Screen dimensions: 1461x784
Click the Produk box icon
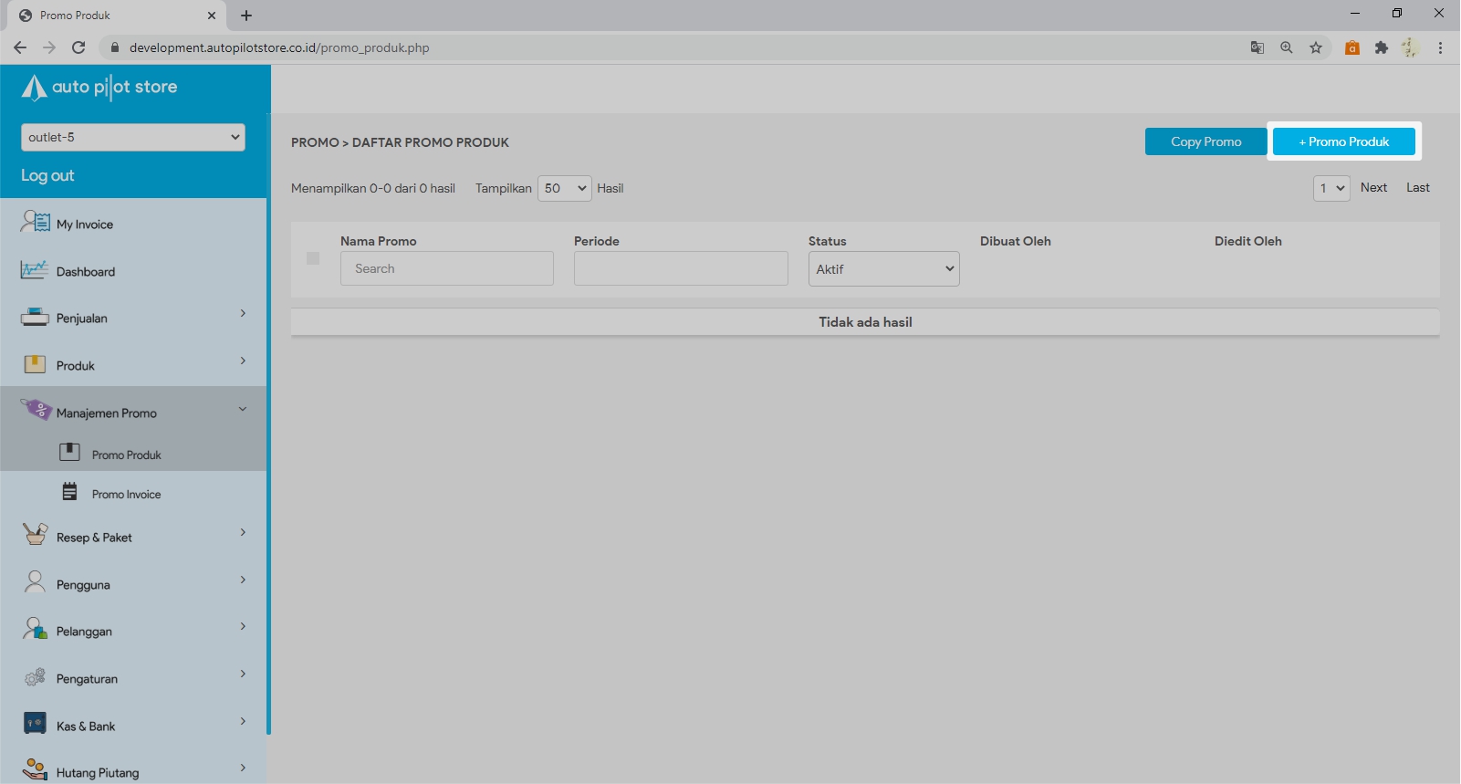(x=34, y=365)
